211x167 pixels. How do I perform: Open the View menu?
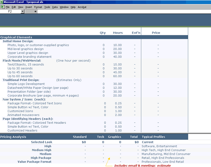pyautogui.click(x=21, y=7)
